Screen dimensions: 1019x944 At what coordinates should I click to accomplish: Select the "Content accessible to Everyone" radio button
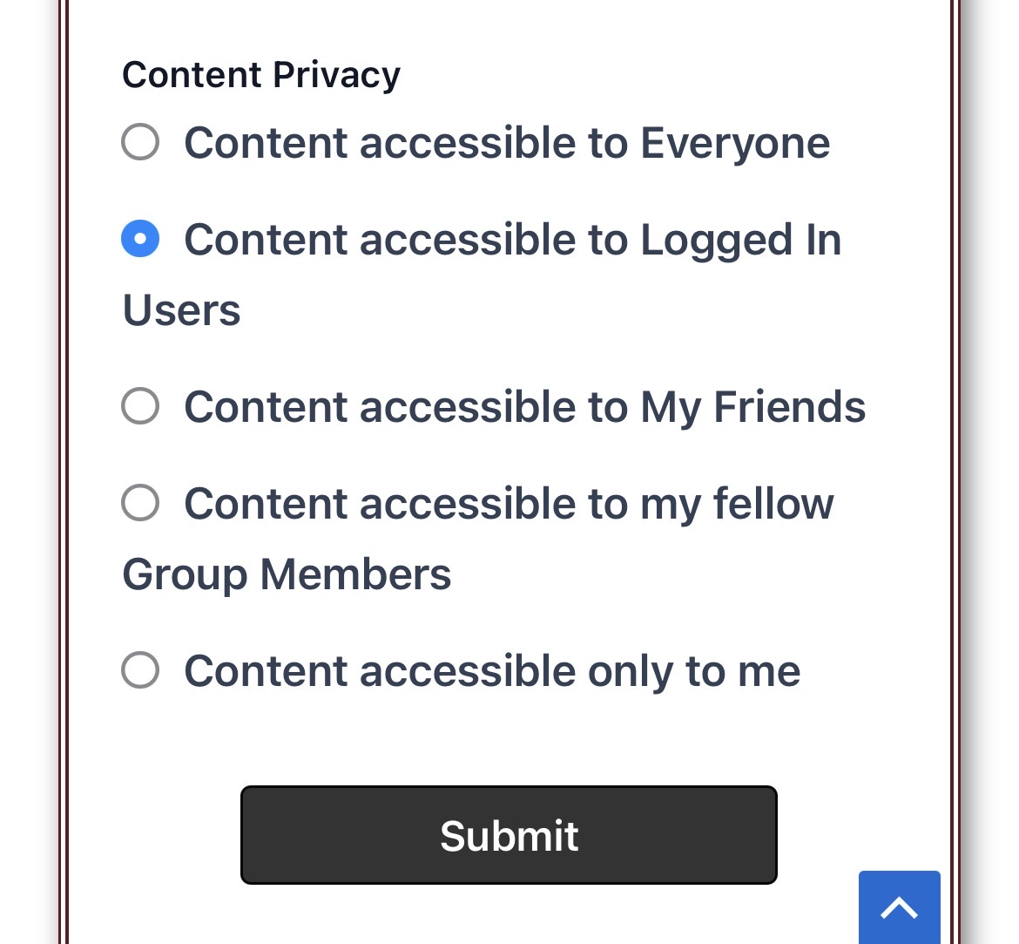click(x=140, y=142)
